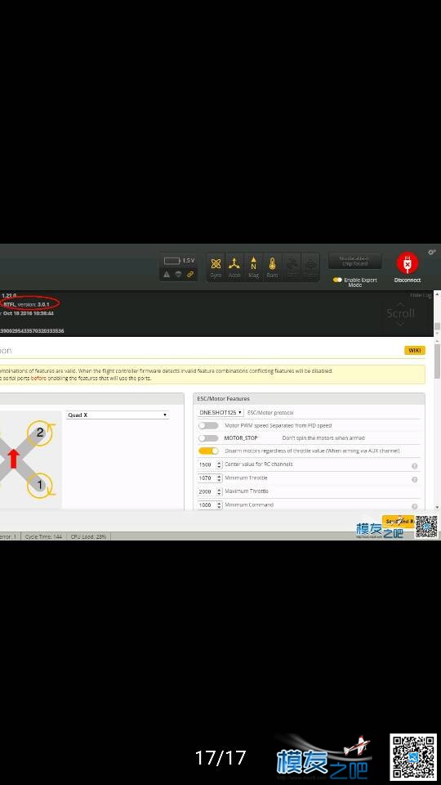This screenshot has height=785, width=441.
Task: Click the warning triangle status icon
Action: click(167, 275)
